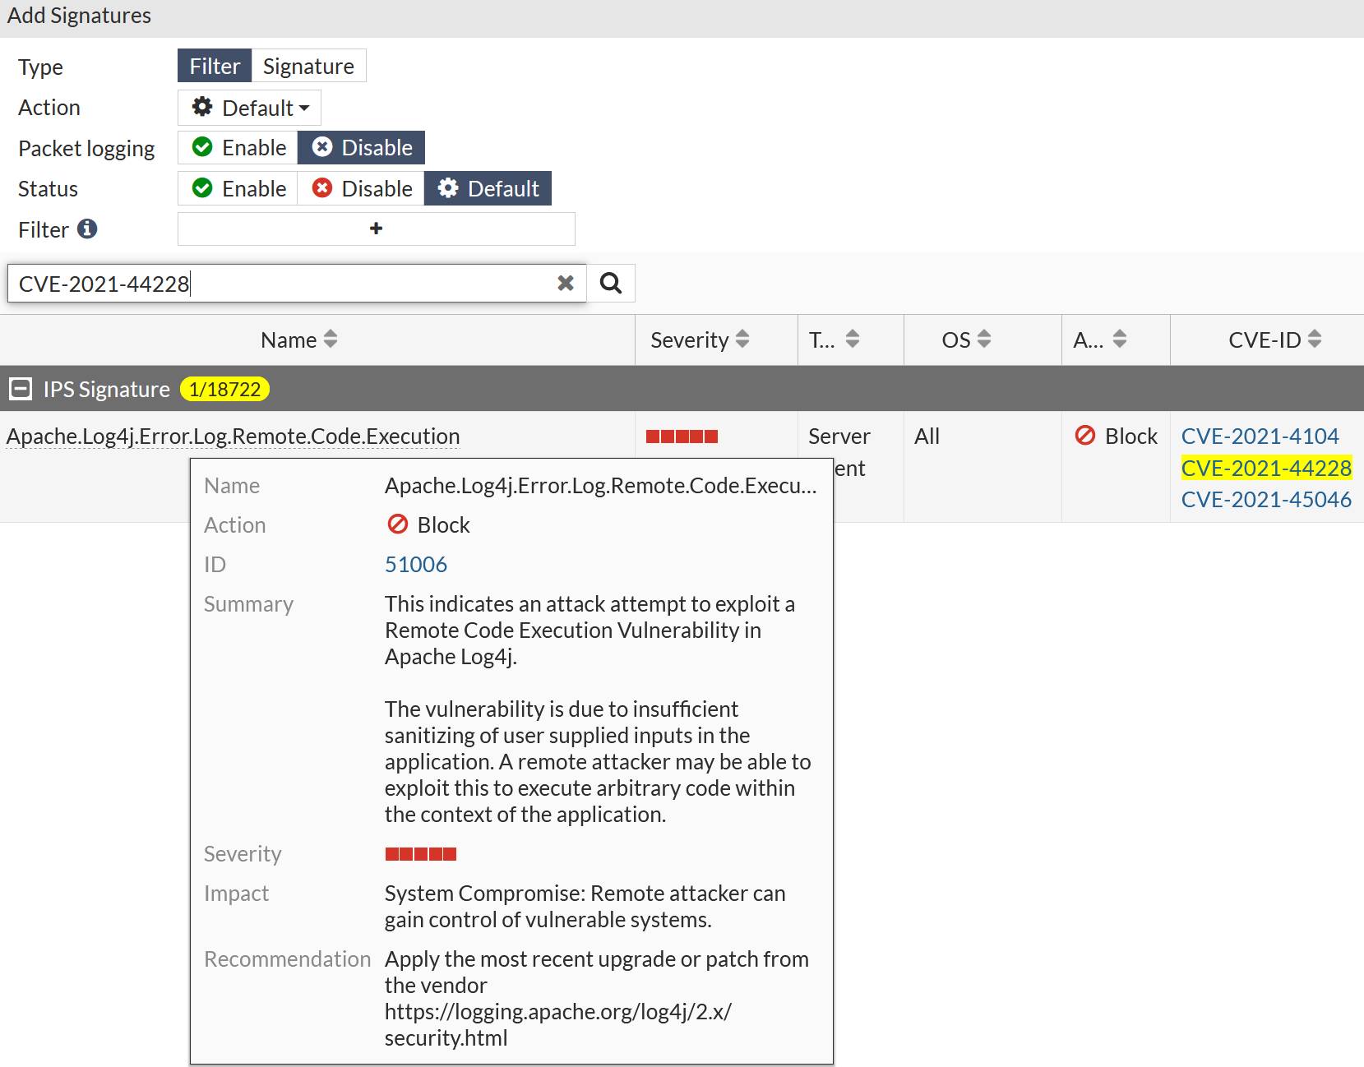This screenshot has height=1067, width=1364.
Task: Click the Server target cell
Action: [839, 436]
